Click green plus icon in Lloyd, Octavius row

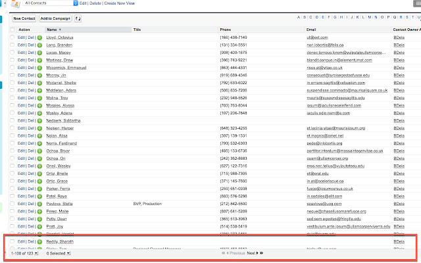pos(39,37)
